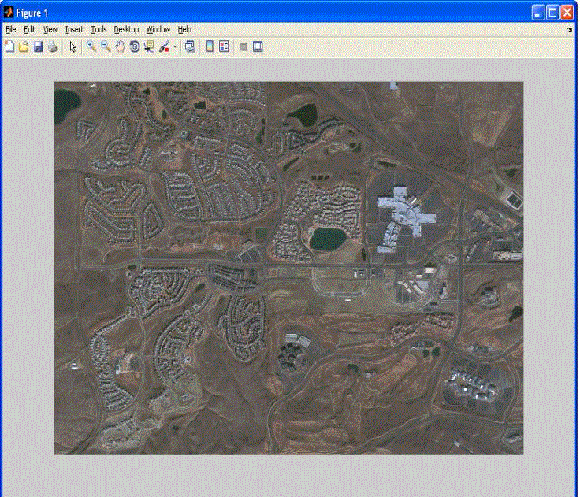Activate the Pan hand tool

120,46
